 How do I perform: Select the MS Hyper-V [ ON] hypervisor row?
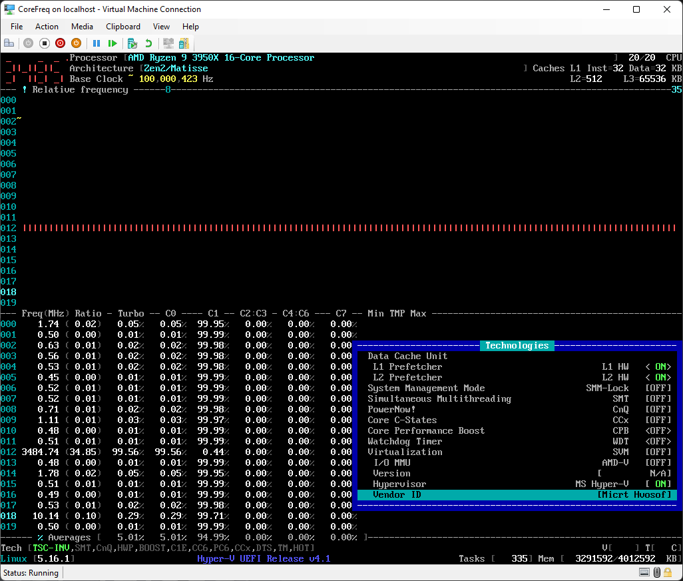(517, 484)
